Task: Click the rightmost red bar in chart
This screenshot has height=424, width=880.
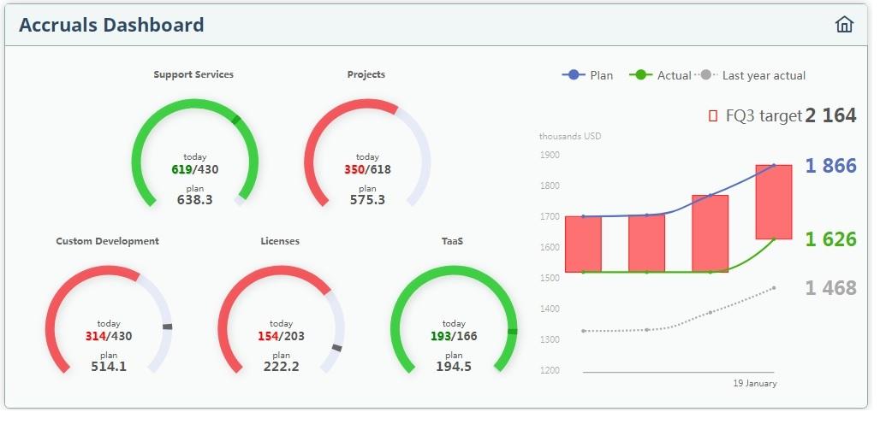Action: tap(774, 202)
